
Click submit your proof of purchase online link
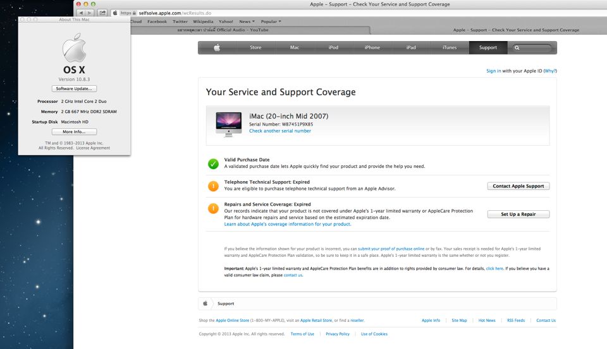391,249
